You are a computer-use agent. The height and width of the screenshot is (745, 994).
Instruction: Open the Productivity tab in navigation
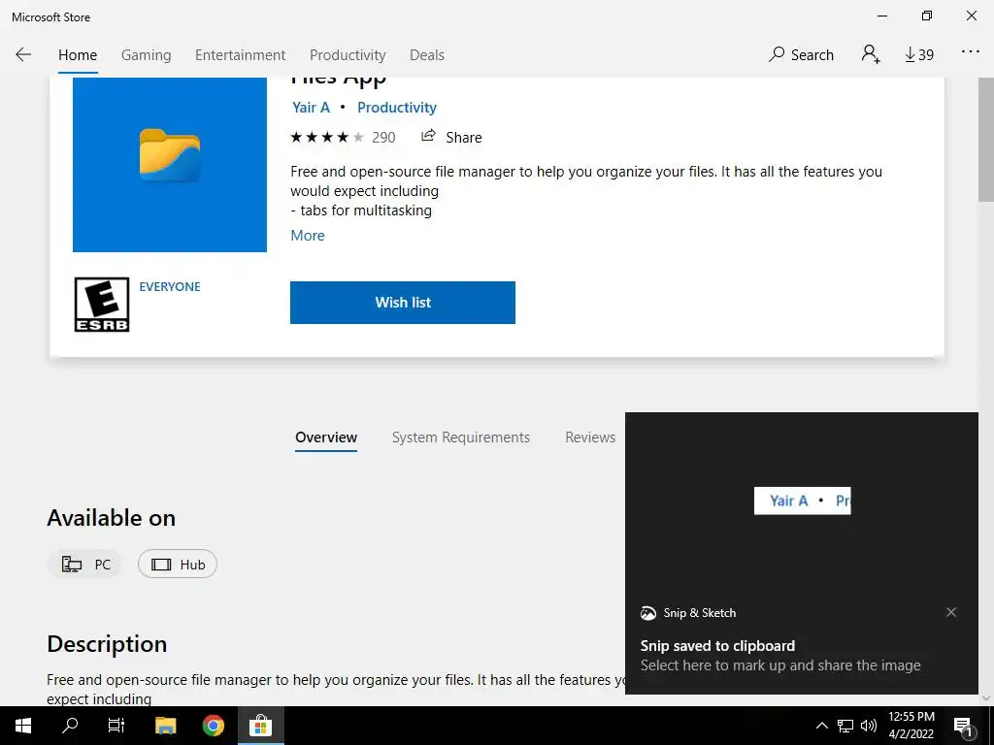tap(348, 55)
